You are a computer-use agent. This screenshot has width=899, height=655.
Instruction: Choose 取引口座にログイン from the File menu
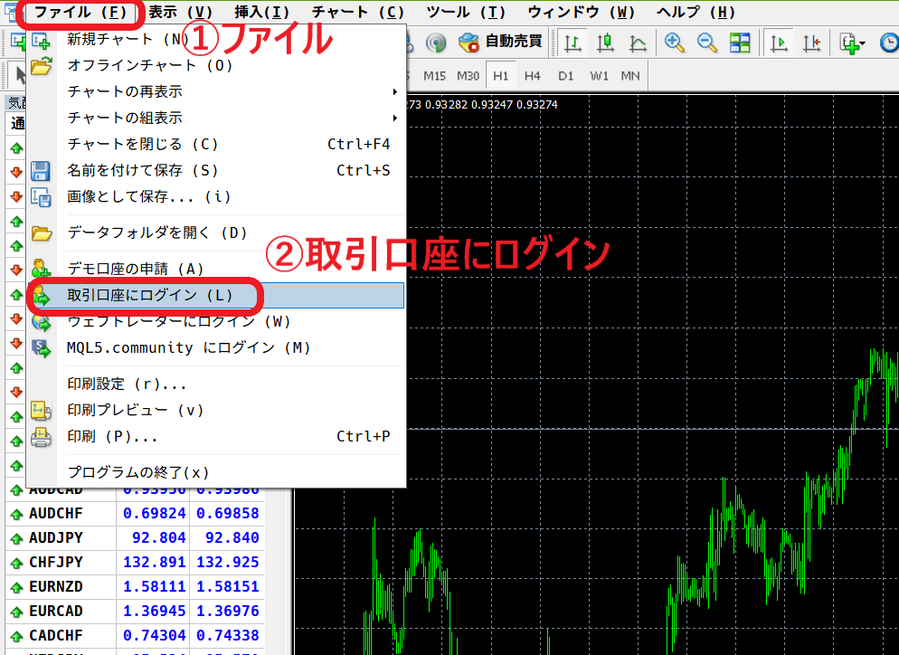pos(150,295)
